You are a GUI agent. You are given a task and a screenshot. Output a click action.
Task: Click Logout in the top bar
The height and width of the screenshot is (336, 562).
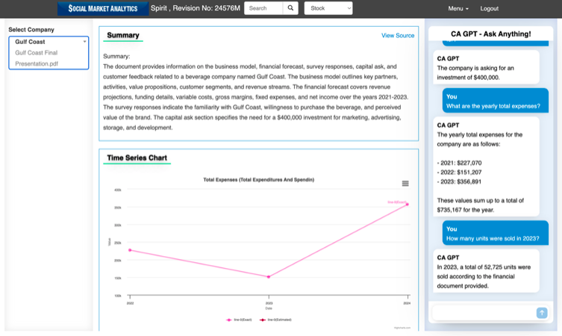point(490,8)
